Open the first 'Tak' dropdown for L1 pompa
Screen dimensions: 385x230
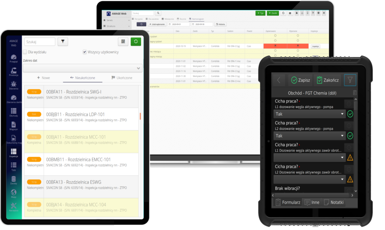tap(309, 114)
